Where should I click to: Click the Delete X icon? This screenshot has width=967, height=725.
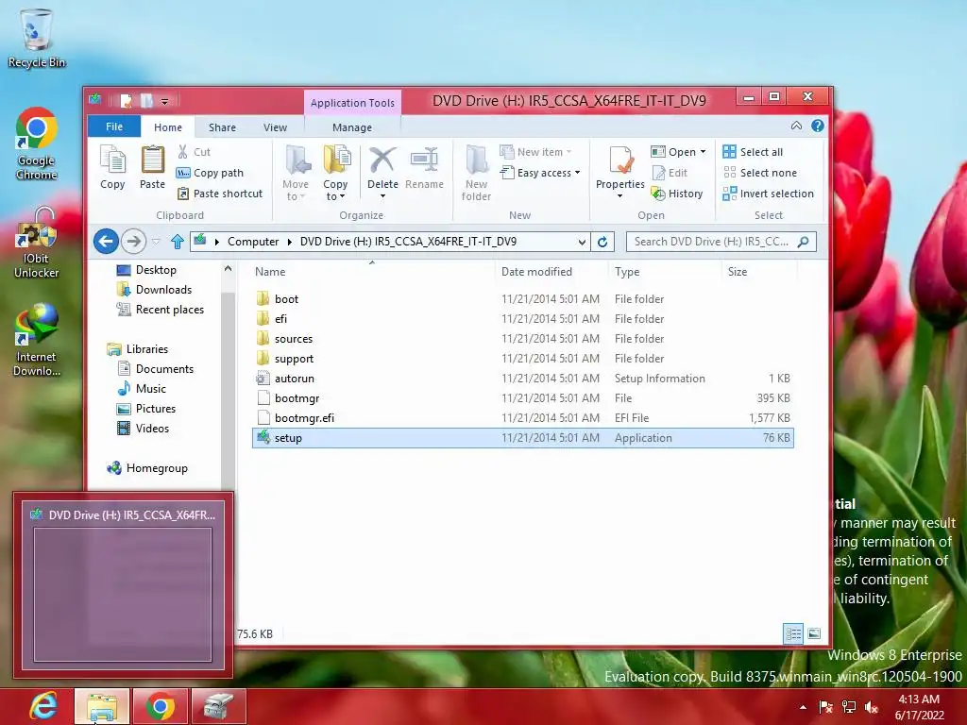382,160
